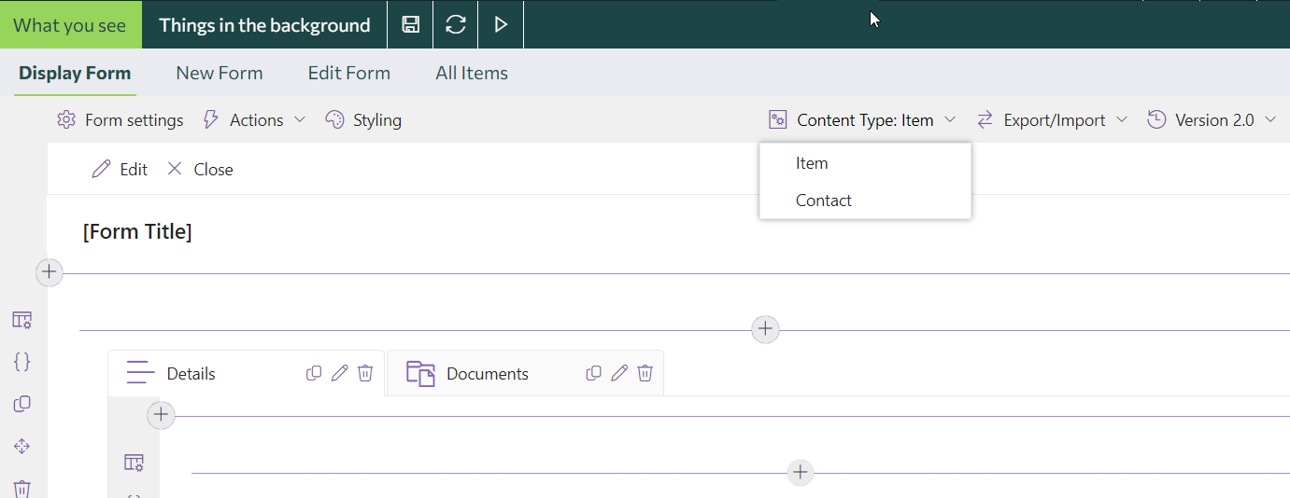Click the Export/Import arrows icon

(985, 120)
